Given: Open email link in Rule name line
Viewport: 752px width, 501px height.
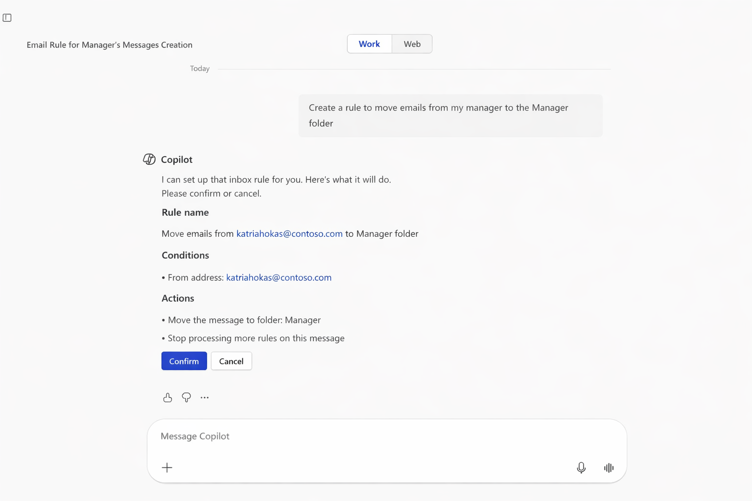Looking at the screenshot, I should pyautogui.click(x=289, y=234).
